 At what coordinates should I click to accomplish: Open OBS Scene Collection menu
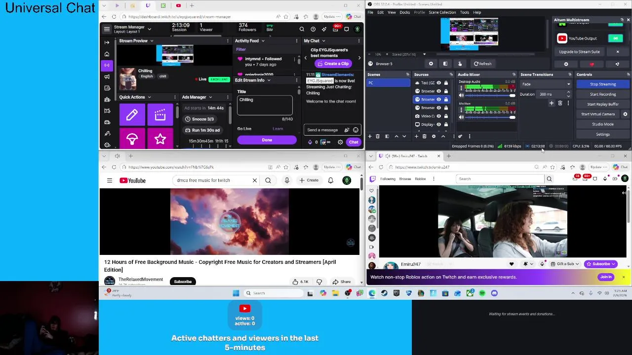click(x=442, y=12)
